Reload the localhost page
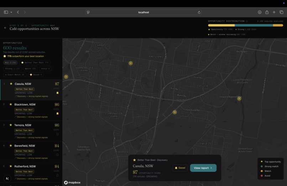 click(199, 12)
